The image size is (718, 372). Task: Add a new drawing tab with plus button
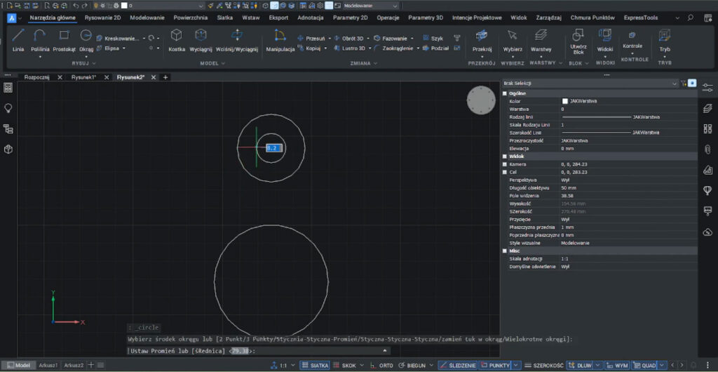[x=165, y=77]
